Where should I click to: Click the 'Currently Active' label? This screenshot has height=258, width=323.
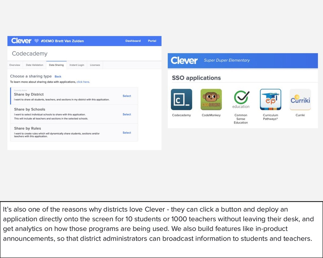pyautogui.click(x=21, y=90)
